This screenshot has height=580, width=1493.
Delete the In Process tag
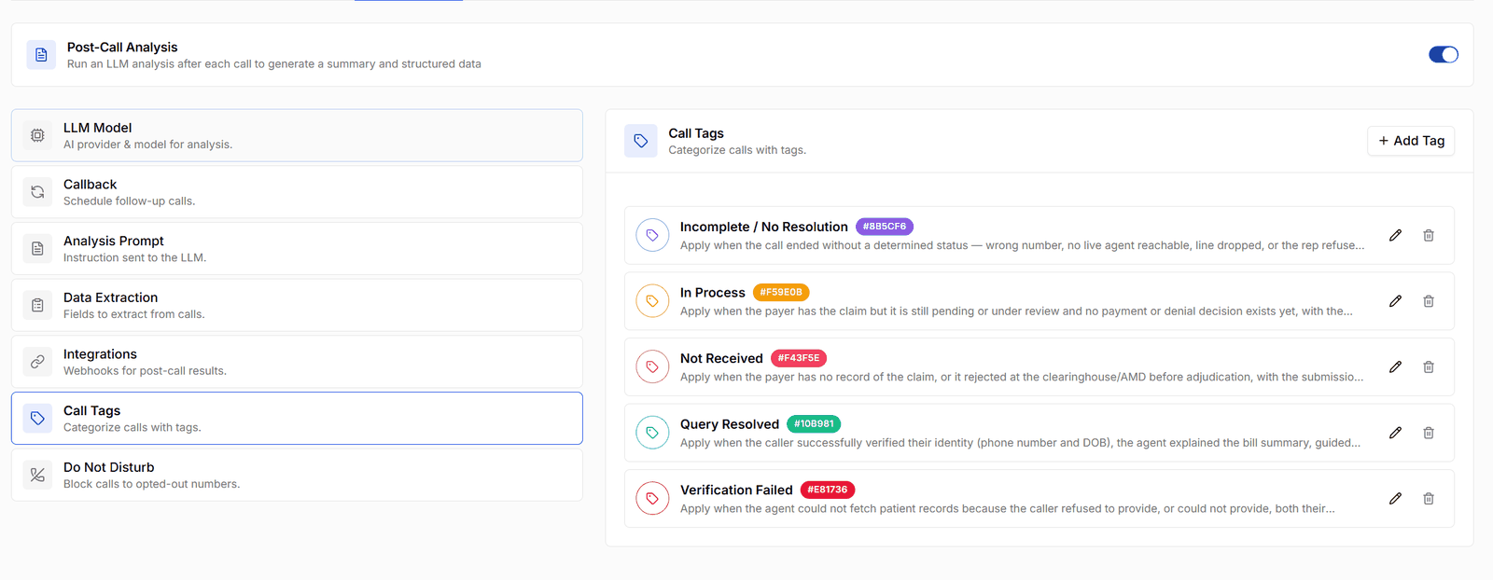(1429, 301)
